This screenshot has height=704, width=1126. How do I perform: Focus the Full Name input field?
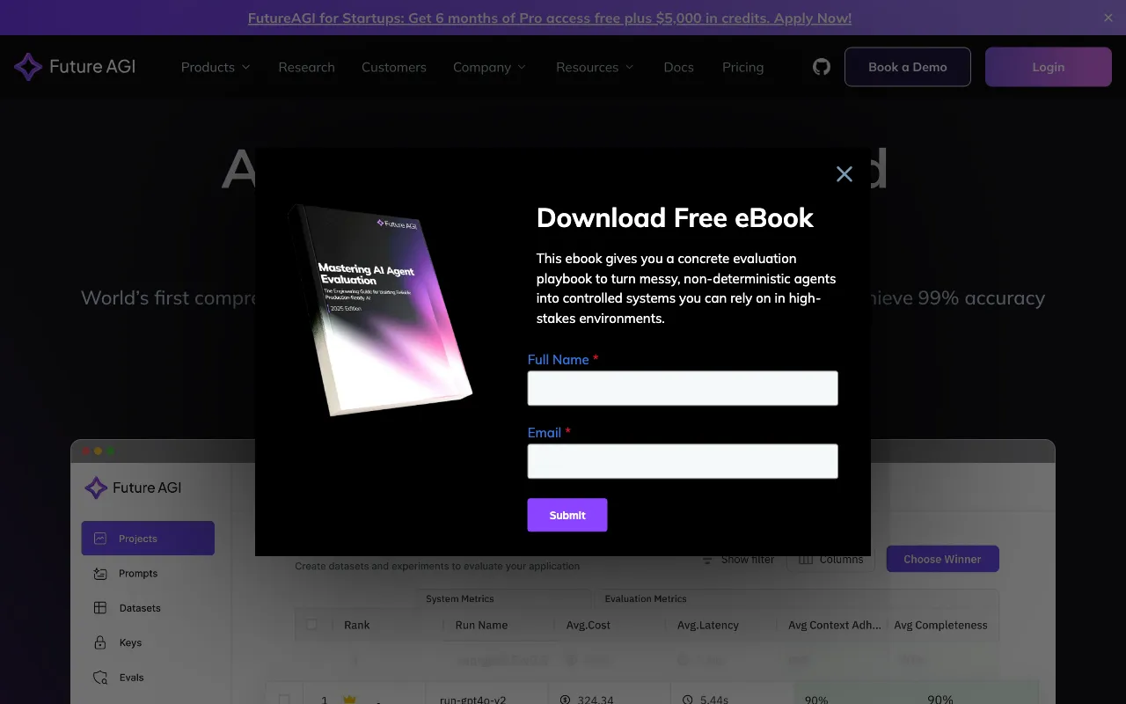click(683, 388)
